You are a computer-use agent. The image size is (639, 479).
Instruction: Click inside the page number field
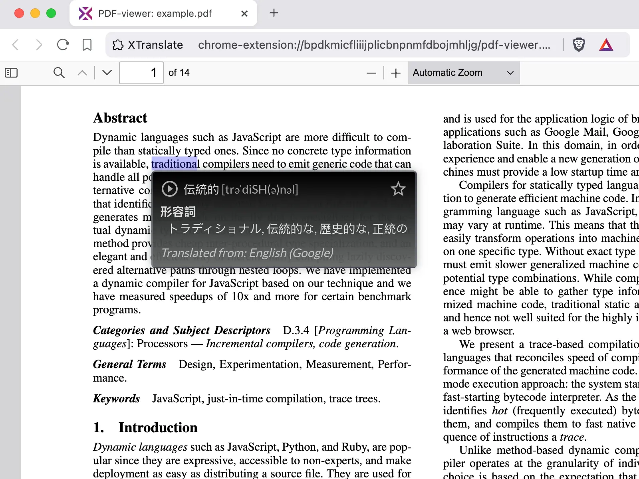(x=141, y=73)
